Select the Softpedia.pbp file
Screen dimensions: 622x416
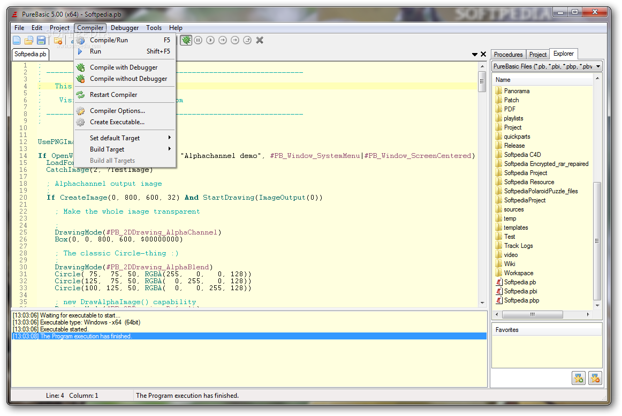pos(521,300)
